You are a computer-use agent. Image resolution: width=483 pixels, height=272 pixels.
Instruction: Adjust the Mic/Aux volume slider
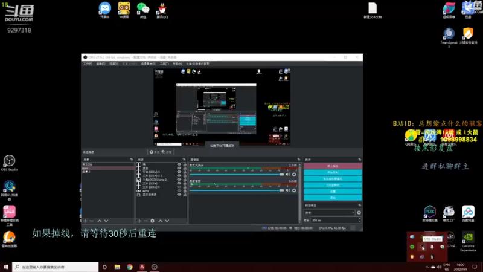point(237,175)
